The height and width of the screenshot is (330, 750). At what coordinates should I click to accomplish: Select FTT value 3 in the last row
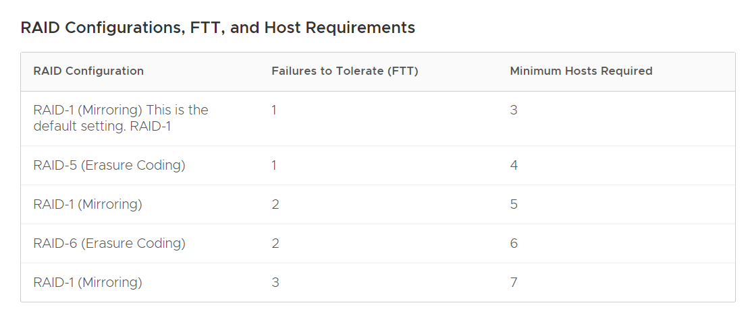coord(275,282)
